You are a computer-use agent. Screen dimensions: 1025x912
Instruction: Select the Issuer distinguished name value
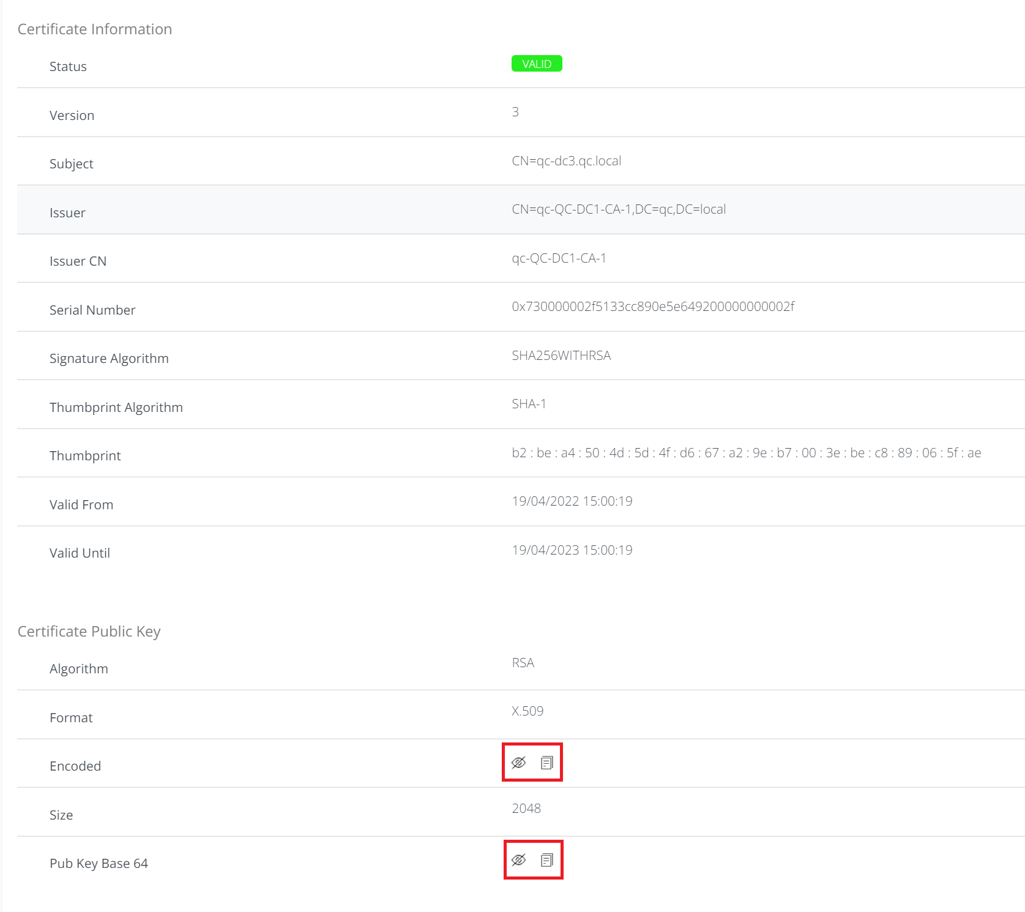619,209
